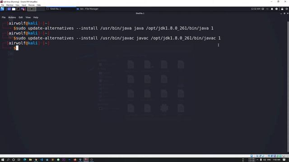Open the terminal File menu
Image resolution: width=289 pixels, height=162 pixels.
pyautogui.click(x=4, y=17)
